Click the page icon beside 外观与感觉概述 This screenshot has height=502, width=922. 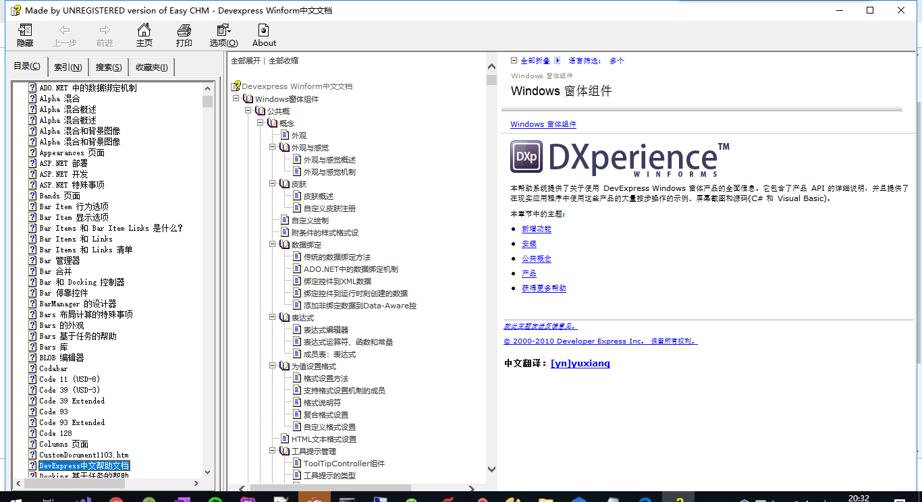coord(297,160)
